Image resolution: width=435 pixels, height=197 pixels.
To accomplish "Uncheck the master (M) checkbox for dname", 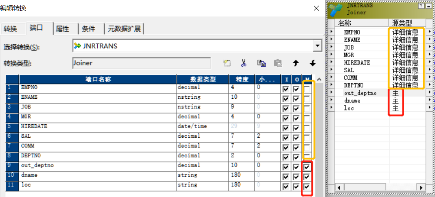I will point(307,177).
